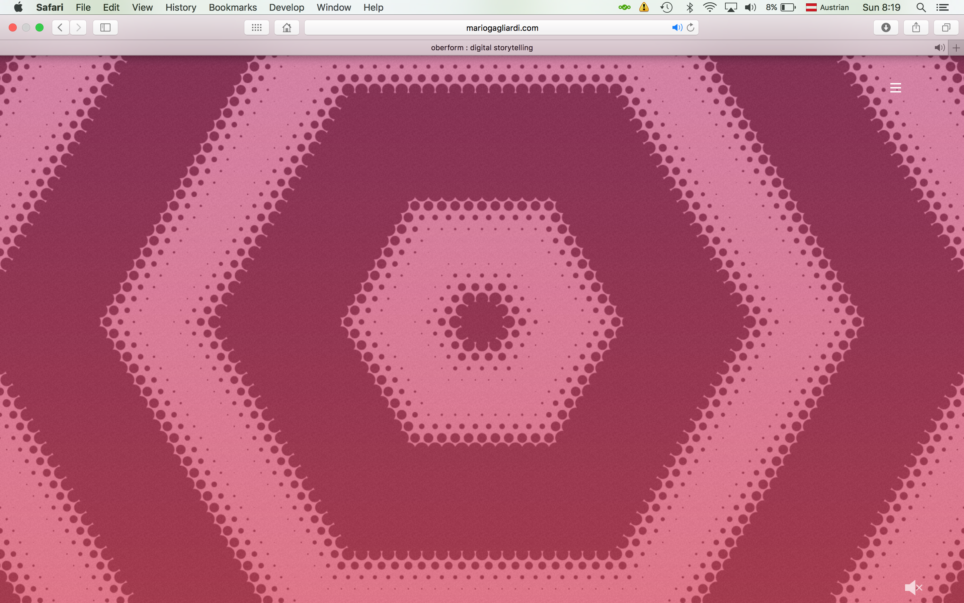Click the green menu bar status icon

click(624, 7)
